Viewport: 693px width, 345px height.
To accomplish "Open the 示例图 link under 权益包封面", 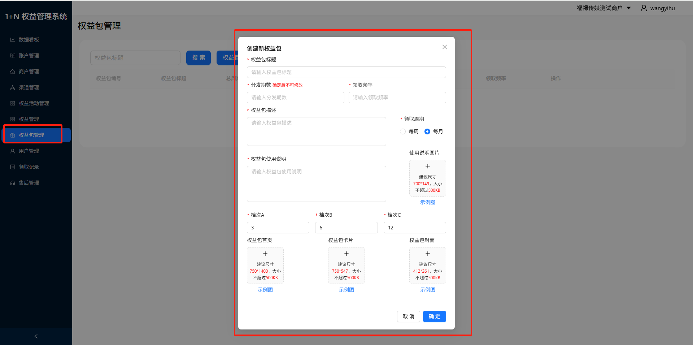I will pyautogui.click(x=427, y=290).
